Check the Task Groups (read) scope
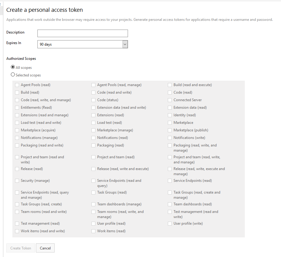This screenshot has height=257, width=281. (x=94, y=193)
